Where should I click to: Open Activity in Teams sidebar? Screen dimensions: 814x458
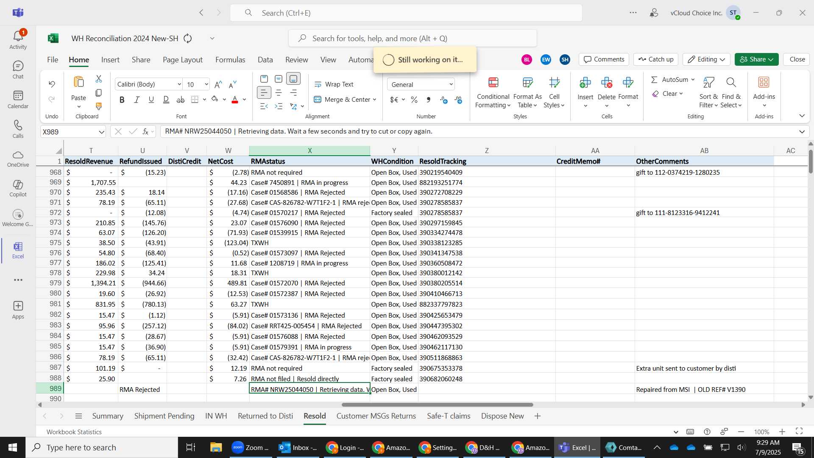point(18,40)
